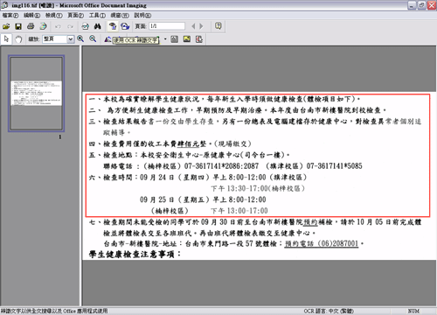This screenshot has height=315, width=437.
Task: Click the line starting 三、檢查結果報告
Action: [x=255, y=122]
